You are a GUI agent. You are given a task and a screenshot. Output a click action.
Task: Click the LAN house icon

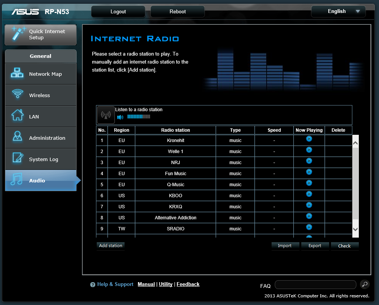pos(18,115)
